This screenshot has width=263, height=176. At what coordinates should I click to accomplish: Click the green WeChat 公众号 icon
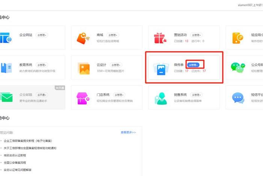pyautogui.click(x=238, y=68)
